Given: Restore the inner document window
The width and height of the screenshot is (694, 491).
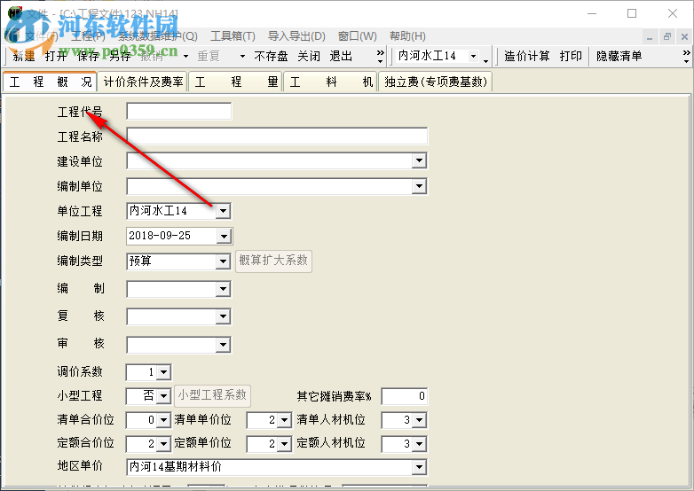Looking at the screenshot, I should (x=667, y=37).
